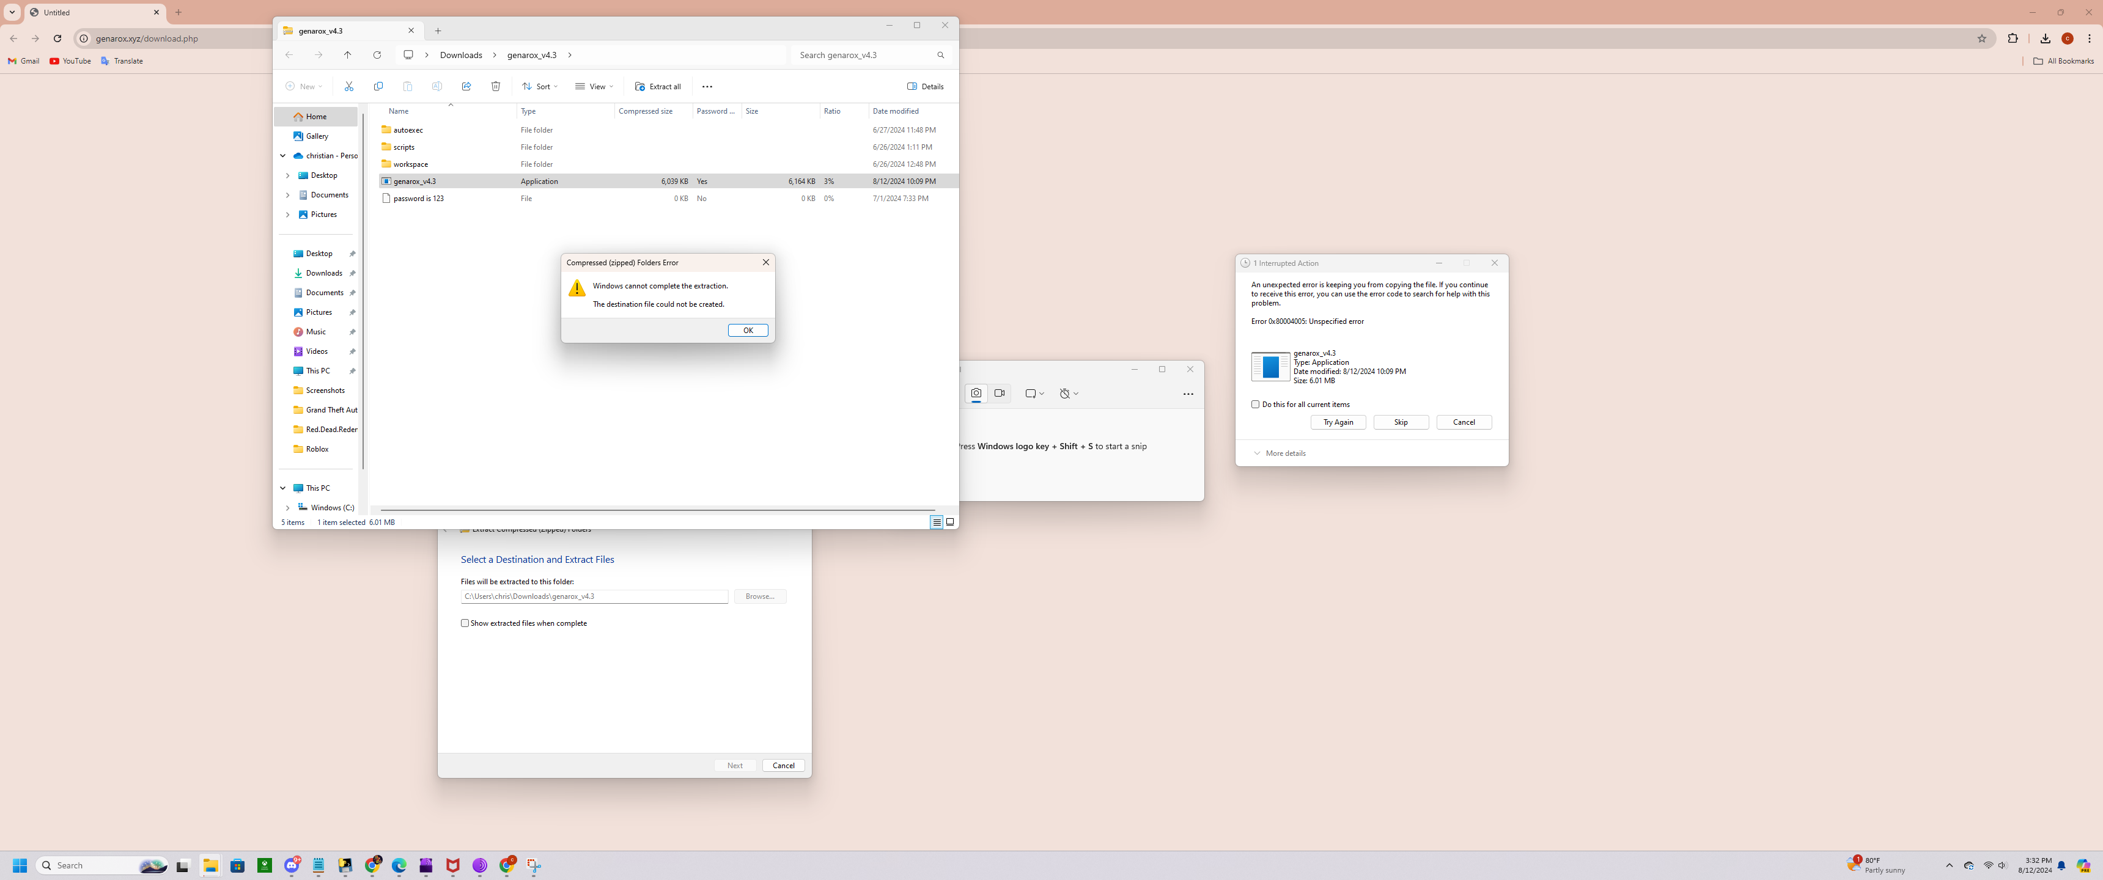
Task: Click the Delete trash icon in toolbar
Action: tap(496, 87)
